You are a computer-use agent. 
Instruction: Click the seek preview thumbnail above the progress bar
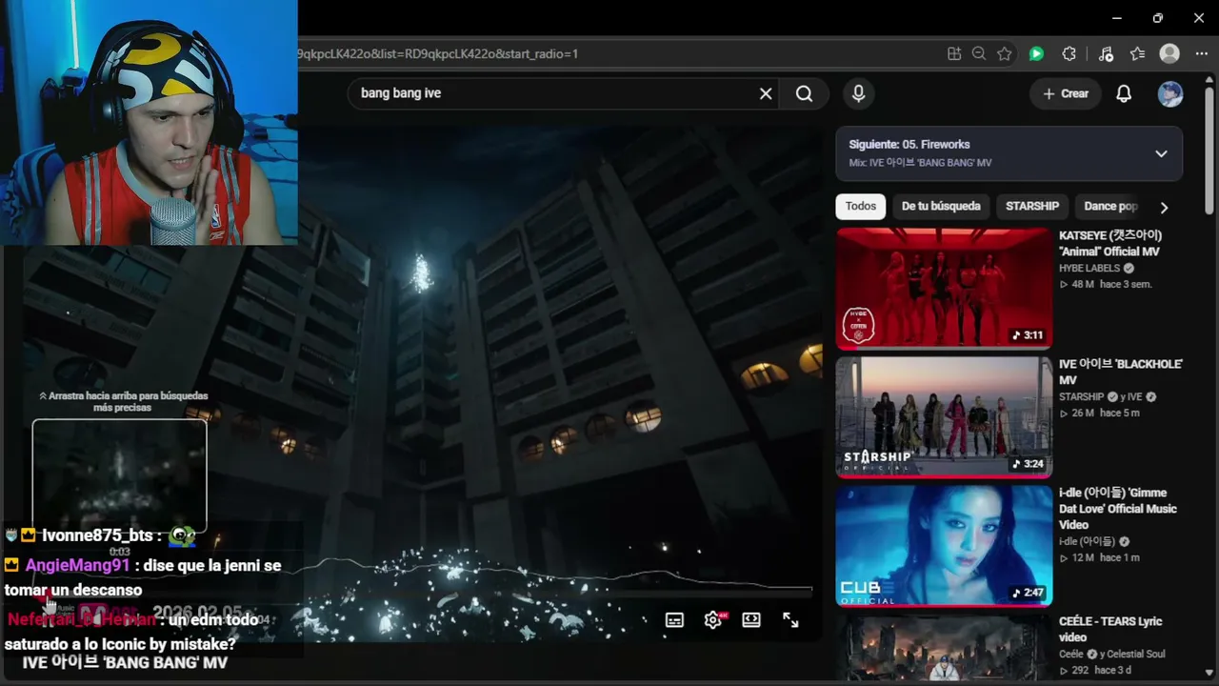[x=120, y=476]
